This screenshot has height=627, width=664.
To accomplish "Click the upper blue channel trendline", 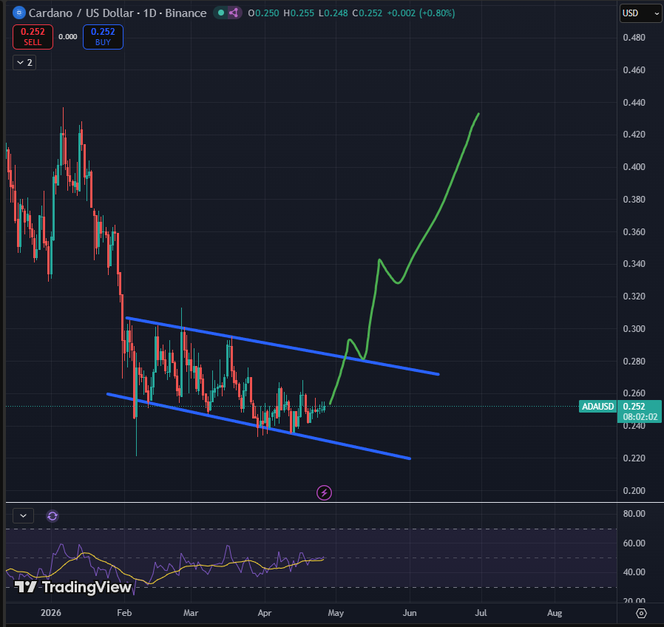I will coord(282,346).
